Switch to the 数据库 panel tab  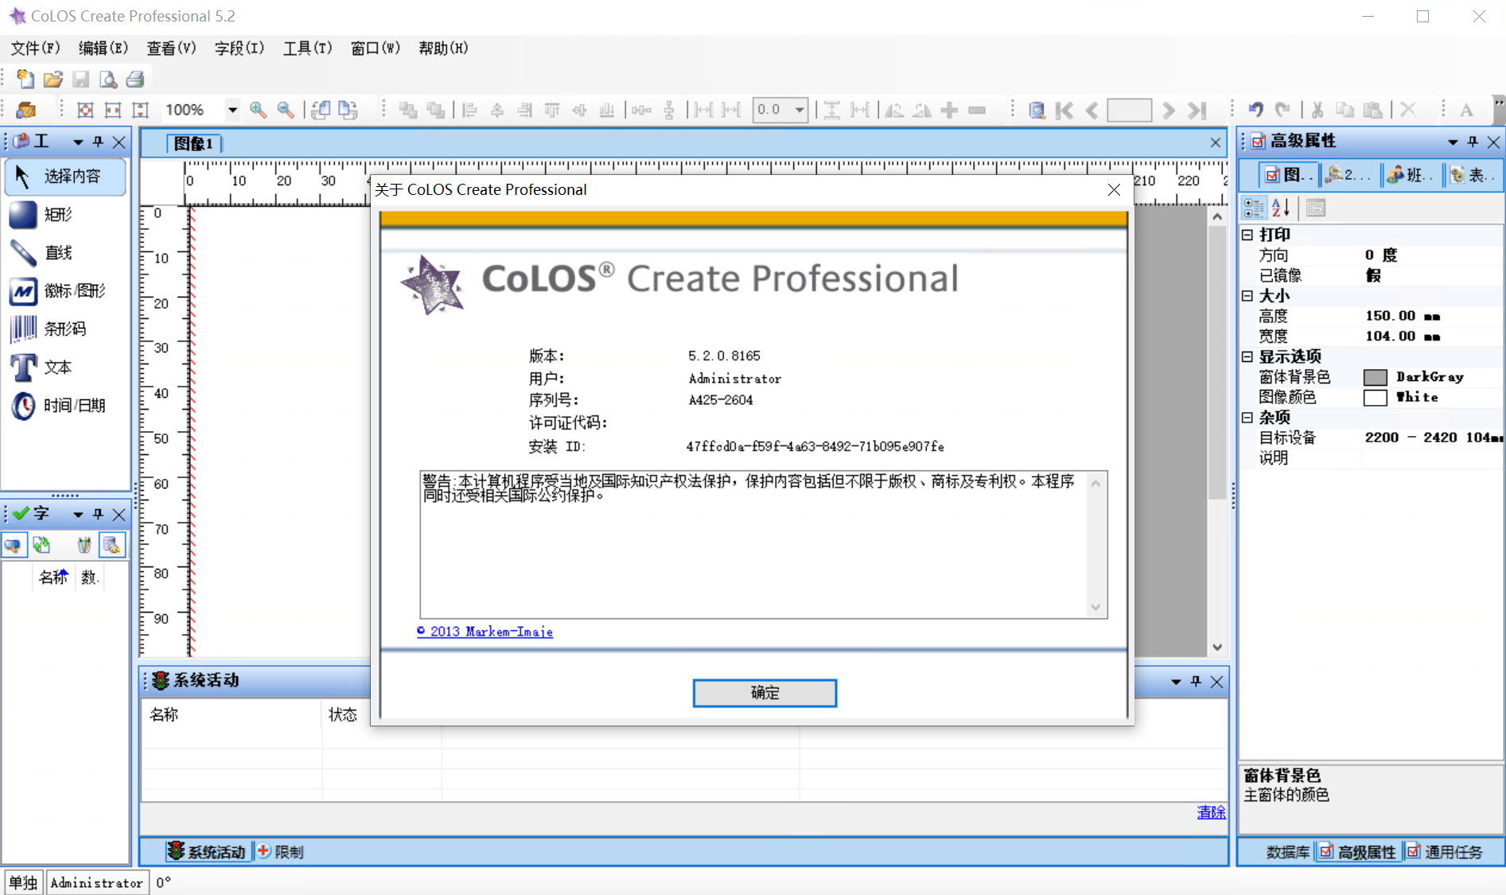coord(1287,852)
